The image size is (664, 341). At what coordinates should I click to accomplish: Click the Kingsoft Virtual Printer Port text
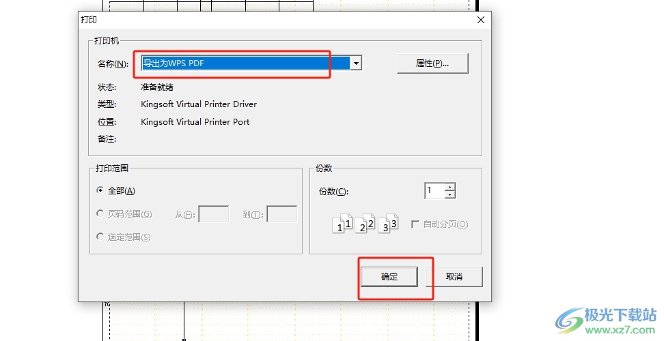coord(195,121)
